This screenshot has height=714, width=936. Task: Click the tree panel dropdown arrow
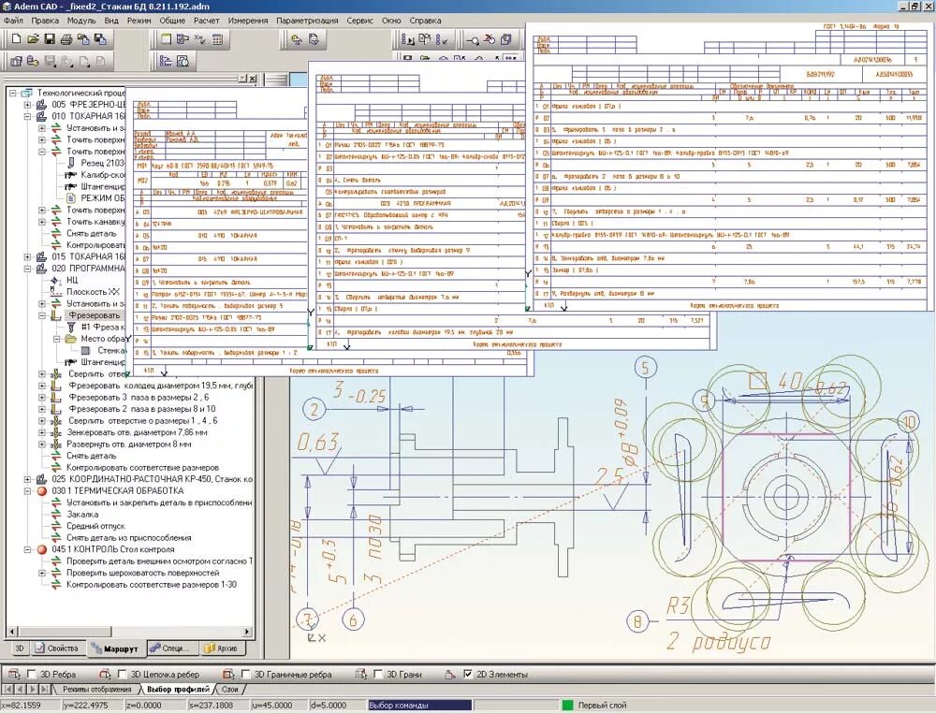coord(242,79)
